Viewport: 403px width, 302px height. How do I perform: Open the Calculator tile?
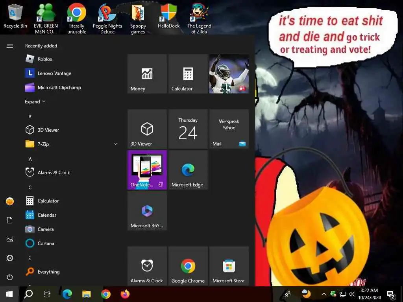point(188,74)
